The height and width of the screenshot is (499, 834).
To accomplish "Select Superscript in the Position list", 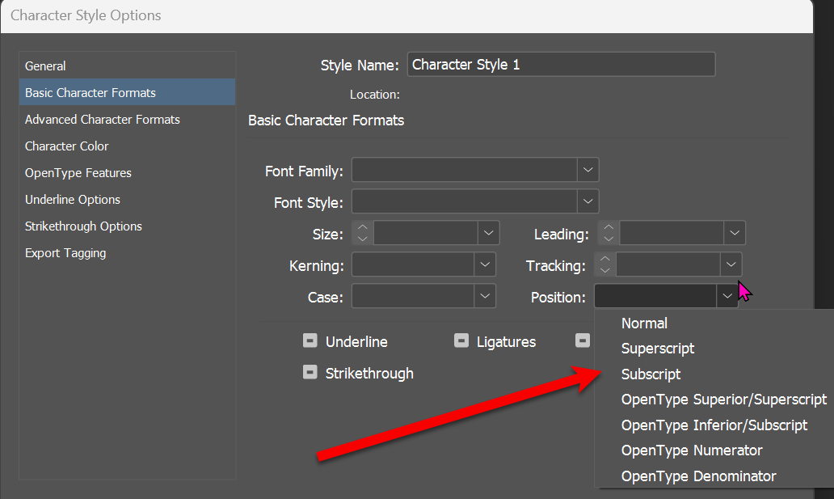I will 658,349.
